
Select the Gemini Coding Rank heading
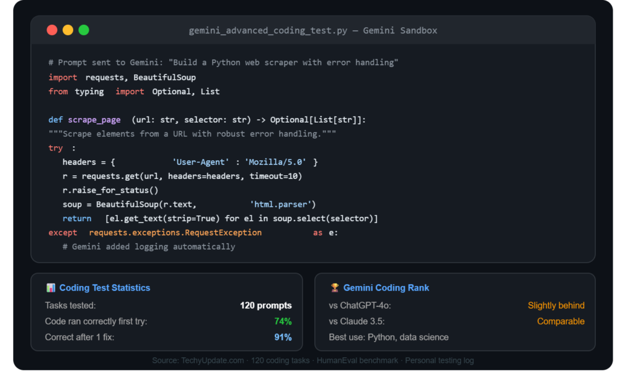click(x=386, y=287)
